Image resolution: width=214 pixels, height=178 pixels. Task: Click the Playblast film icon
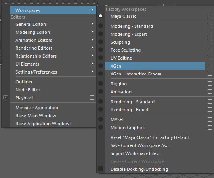click(x=6, y=97)
